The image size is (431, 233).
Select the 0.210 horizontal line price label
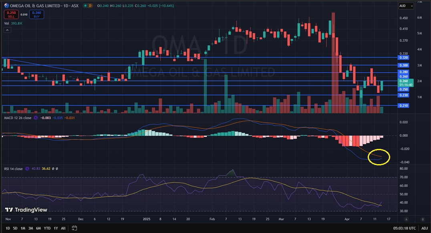[403, 106]
